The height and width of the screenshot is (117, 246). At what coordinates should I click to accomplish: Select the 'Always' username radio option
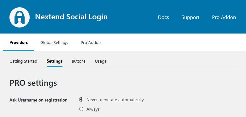81,109
